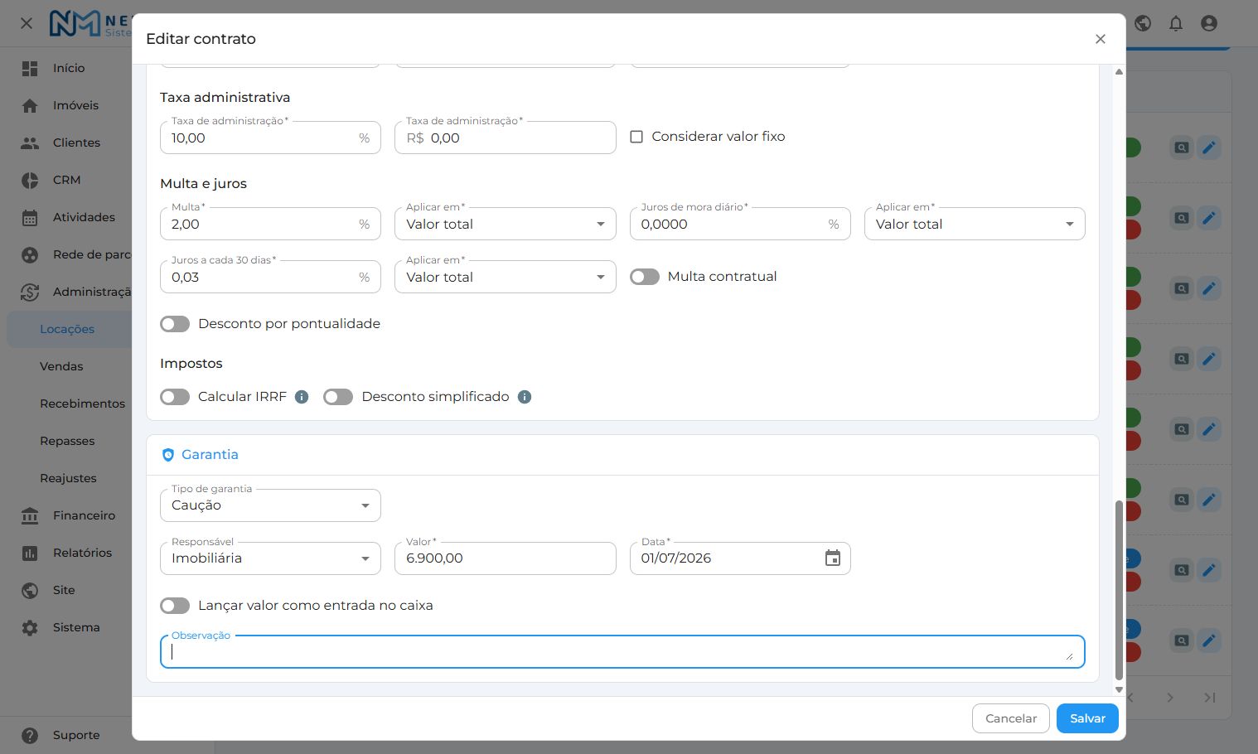Open the Imóveis house icon in sidebar

click(x=30, y=105)
